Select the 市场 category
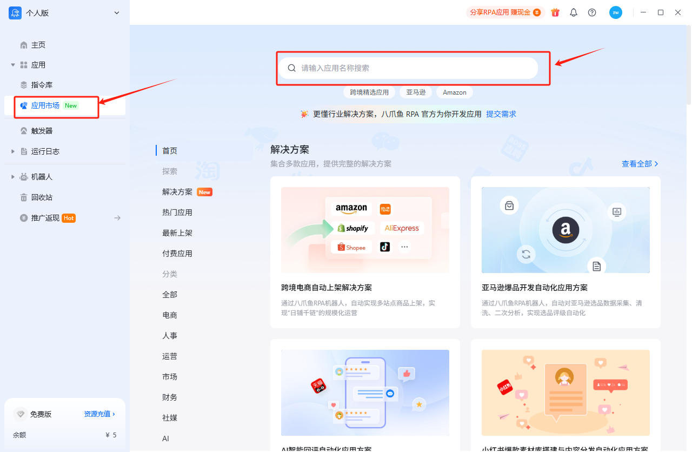Viewport: 692px width, 452px height. [x=170, y=377]
